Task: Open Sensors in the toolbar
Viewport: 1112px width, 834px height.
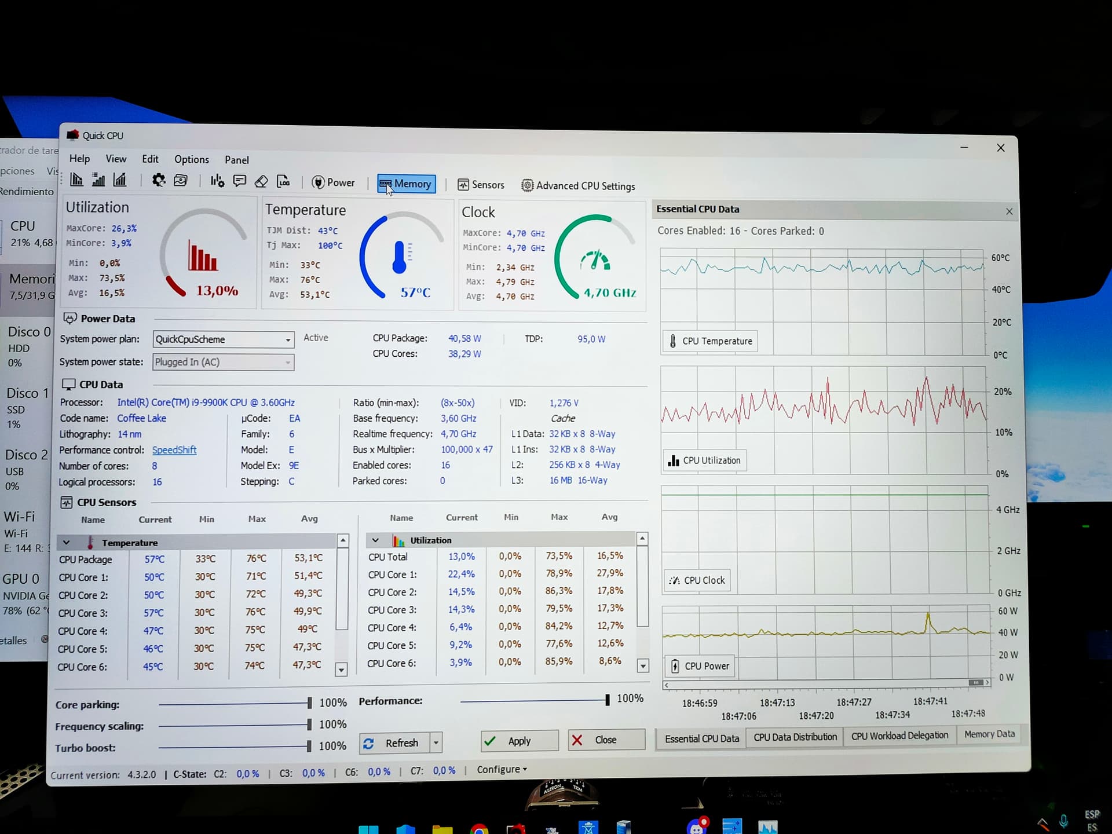Action: coord(481,185)
